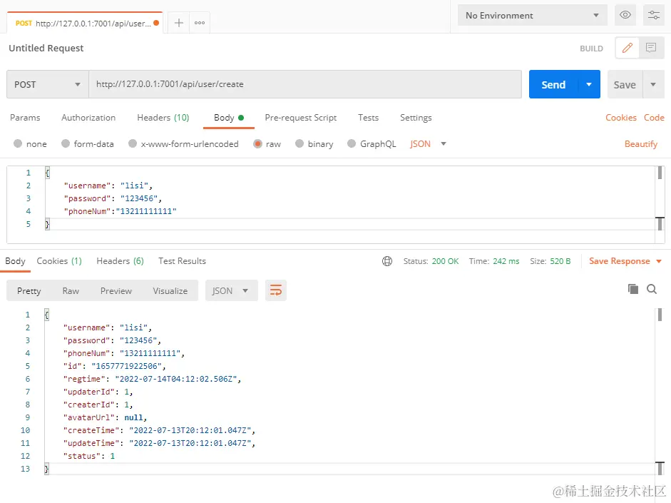Open the Code link
671x503 pixels.
tap(654, 118)
